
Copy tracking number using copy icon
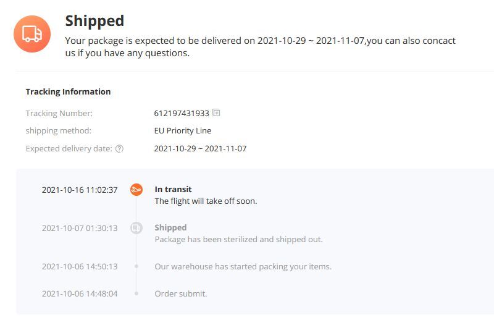click(x=216, y=112)
